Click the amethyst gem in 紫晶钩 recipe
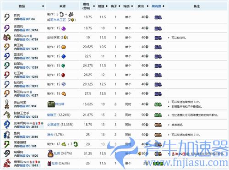Image resolution: width=229 pixels, height=170 pixels. click(x=64, y=28)
